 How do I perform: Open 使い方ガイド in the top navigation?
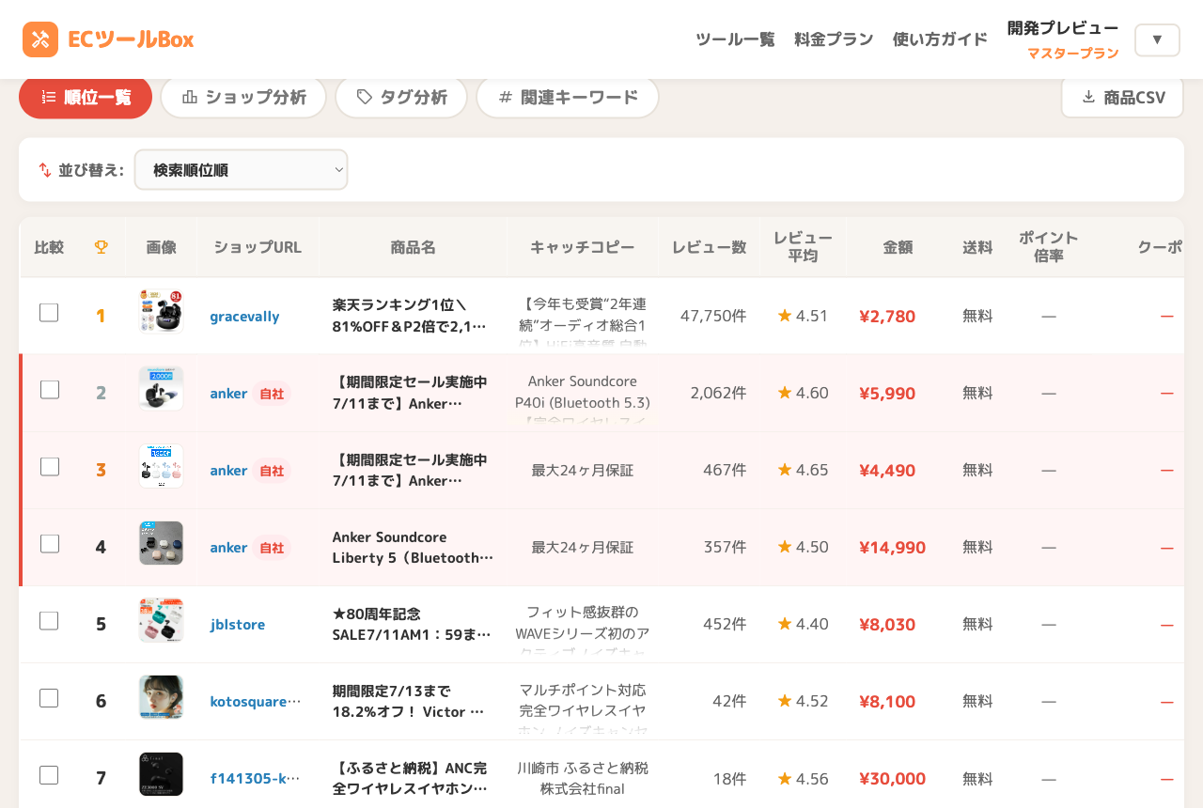940,39
